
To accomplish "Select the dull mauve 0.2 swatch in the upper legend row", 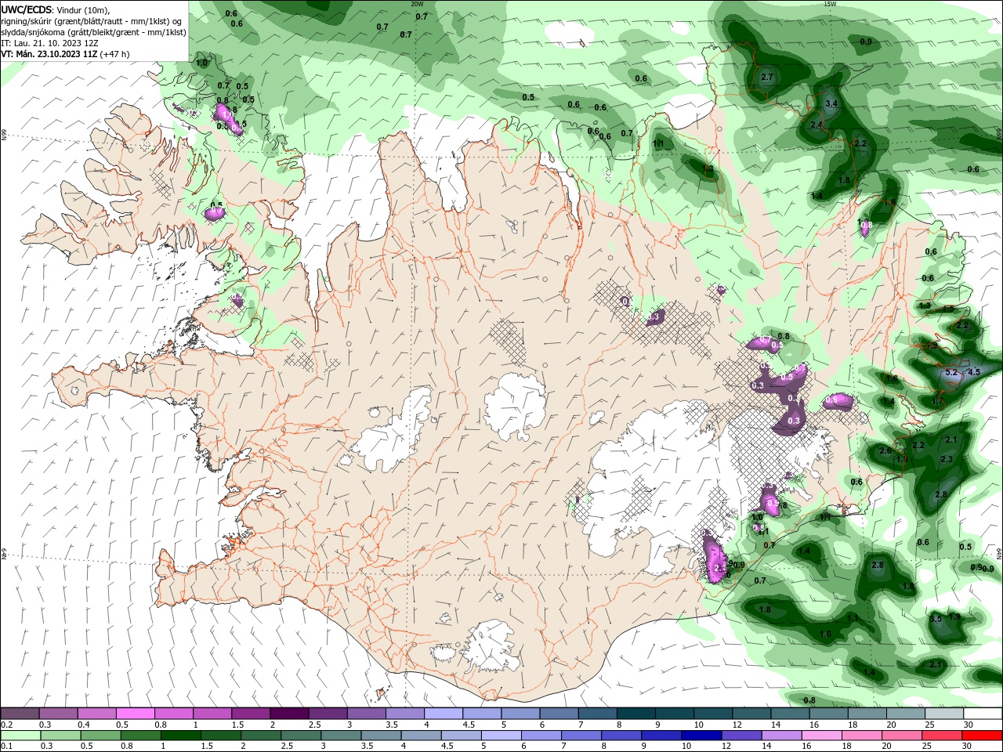I will pos(20,714).
